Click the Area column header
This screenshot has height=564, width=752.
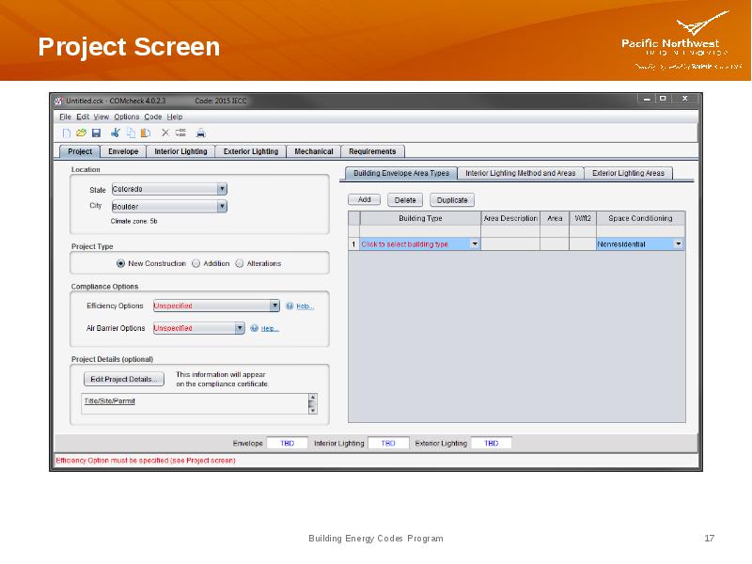555,218
